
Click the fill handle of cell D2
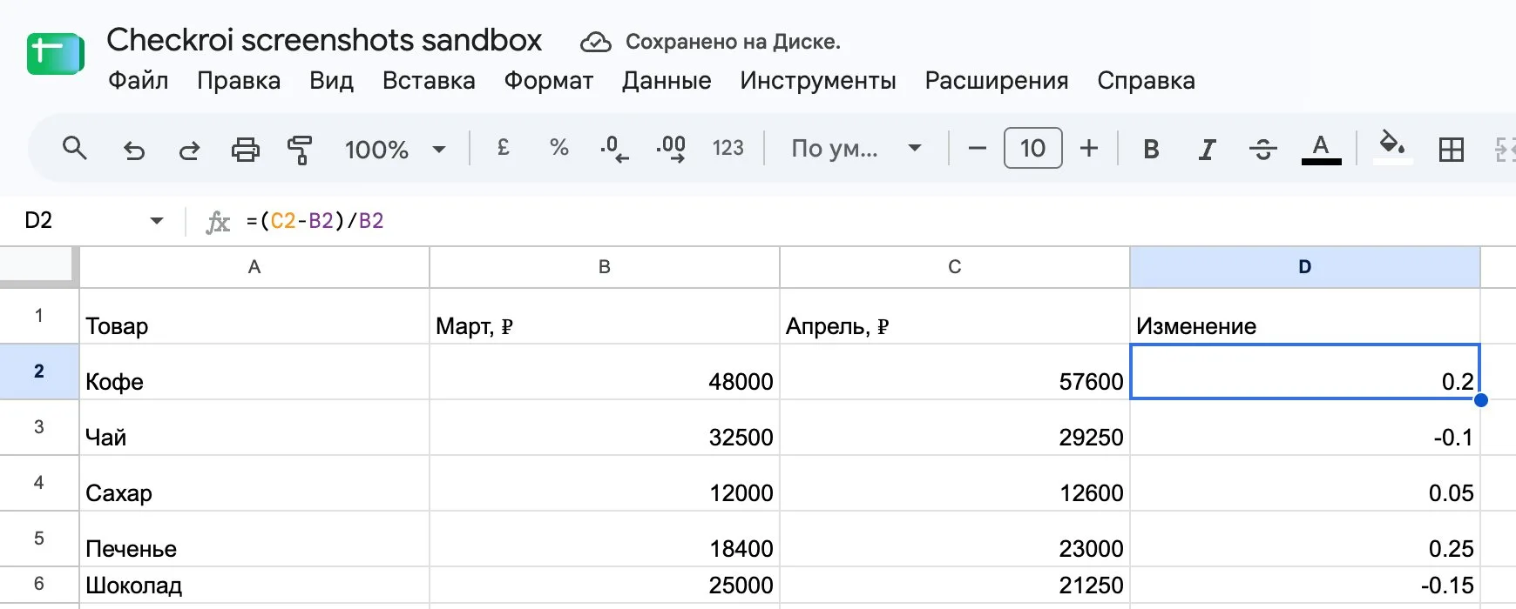[1480, 400]
